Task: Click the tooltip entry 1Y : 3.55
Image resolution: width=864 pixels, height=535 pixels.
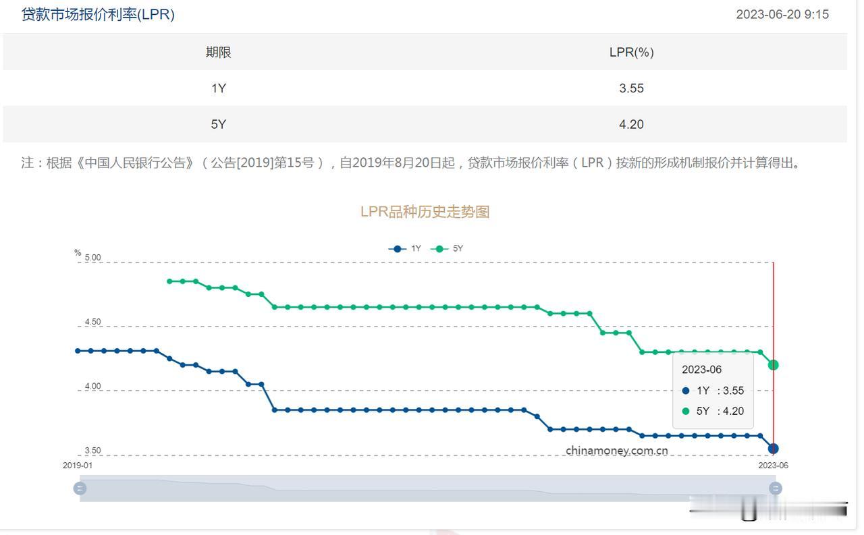Action: 713,391
